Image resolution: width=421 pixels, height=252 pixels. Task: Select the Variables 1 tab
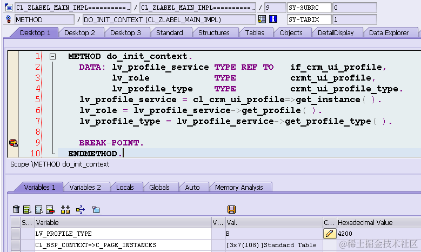39,187
